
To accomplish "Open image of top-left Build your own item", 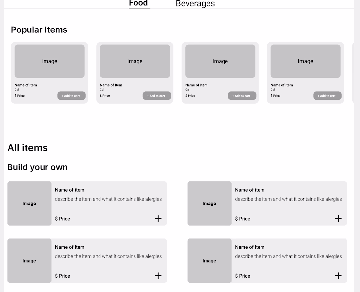I will click(x=29, y=204).
